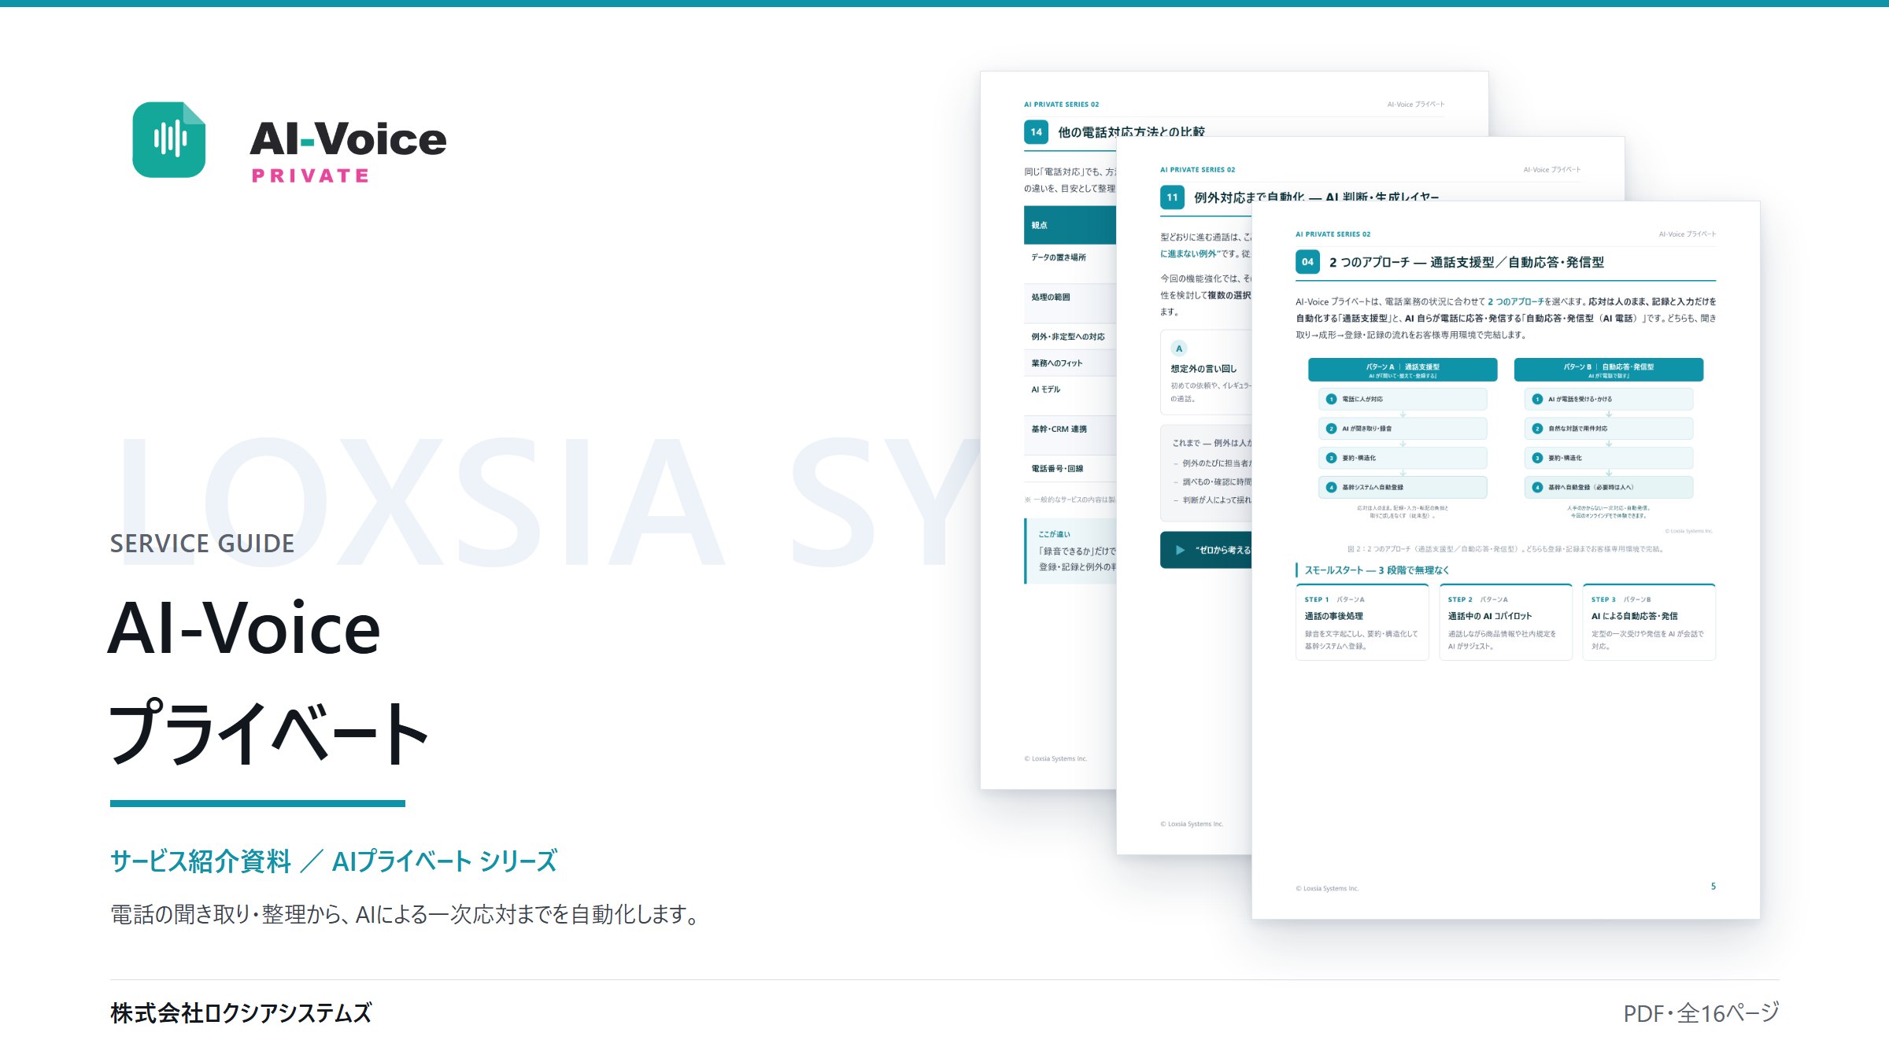Select the "パターン A | 通話支援型" header box
Image resolution: width=1889 pixels, height=1062 pixels.
coord(1403,370)
